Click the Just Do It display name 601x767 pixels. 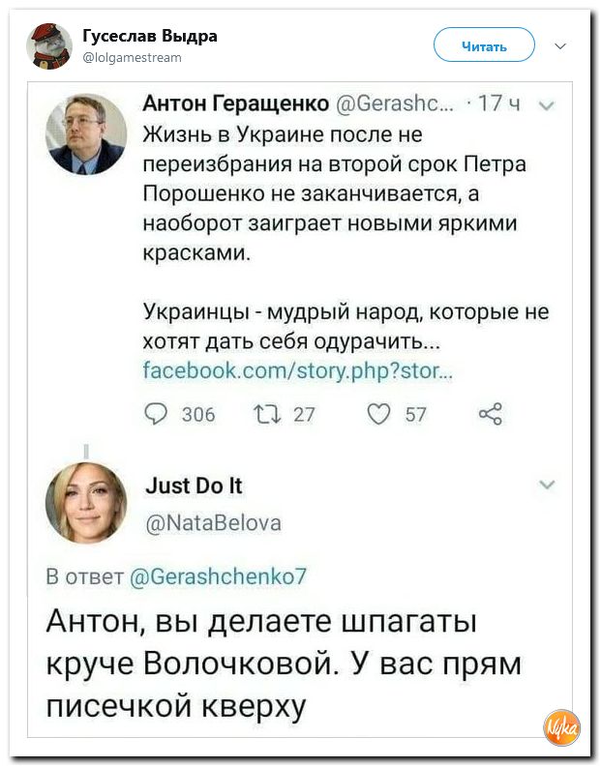point(194,487)
